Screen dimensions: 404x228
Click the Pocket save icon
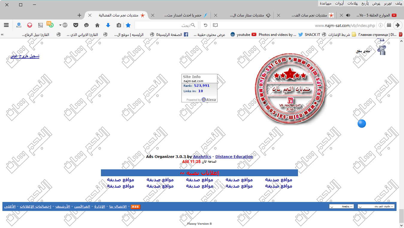[x=76, y=25]
